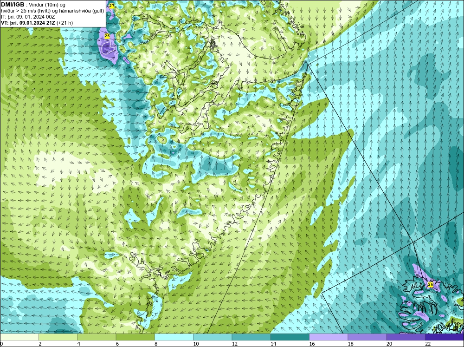
Task: Click the 2–4 m/s light green legend swatch
Action: click(58, 337)
